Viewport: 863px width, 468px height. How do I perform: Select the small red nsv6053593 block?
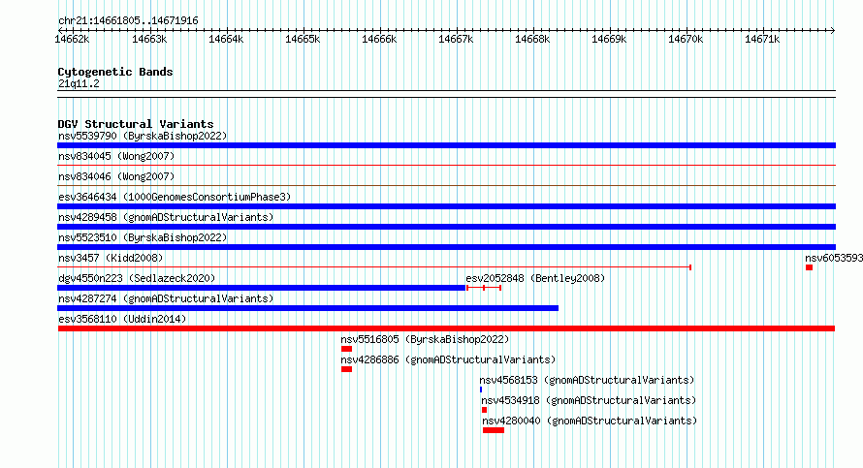point(809,267)
